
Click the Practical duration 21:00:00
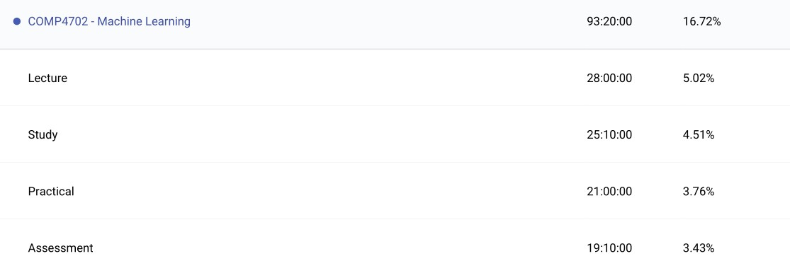[609, 192]
